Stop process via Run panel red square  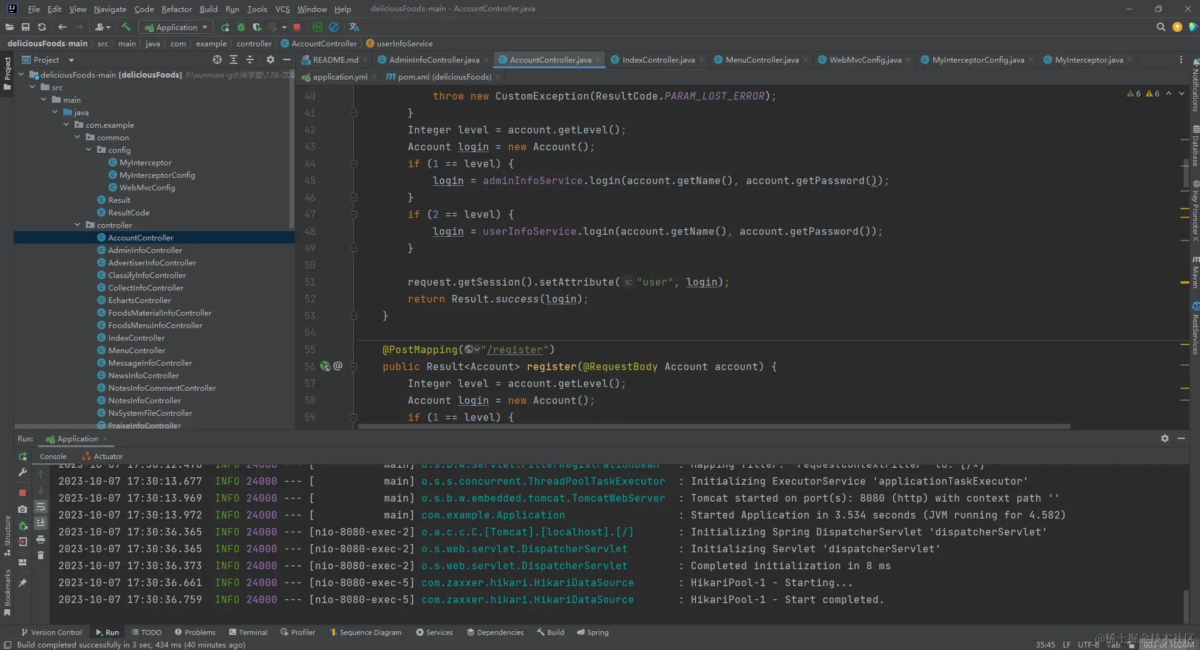(x=23, y=492)
